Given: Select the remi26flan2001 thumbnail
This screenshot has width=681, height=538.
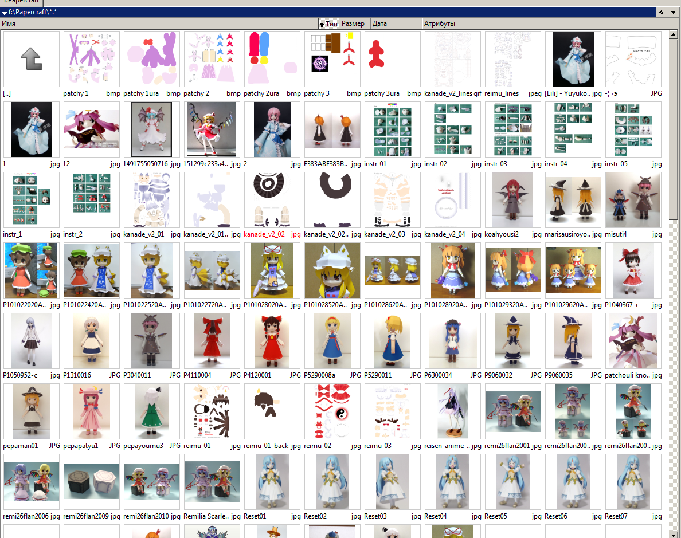Looking at the screenshot, I should point(513,411).
